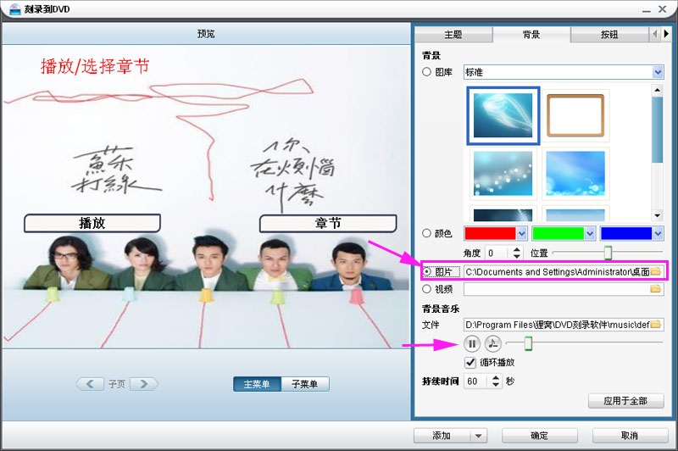Go to next subpage arrow

point(144,383)
